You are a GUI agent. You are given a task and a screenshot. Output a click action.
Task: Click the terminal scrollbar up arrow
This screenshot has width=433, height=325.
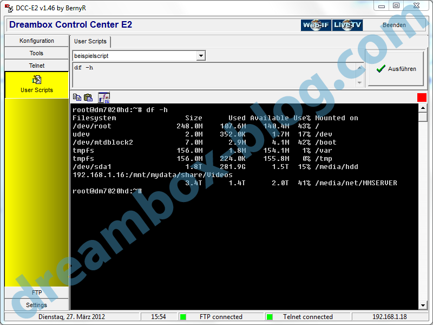423,108
